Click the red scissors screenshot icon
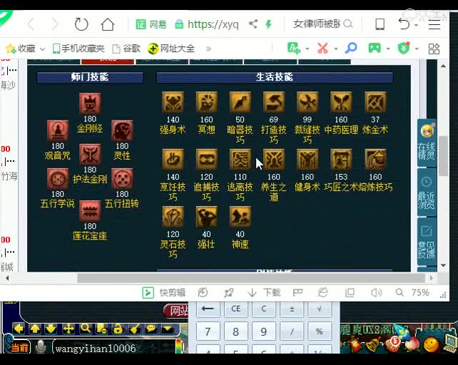458x365 pixels. click(322, 48)
